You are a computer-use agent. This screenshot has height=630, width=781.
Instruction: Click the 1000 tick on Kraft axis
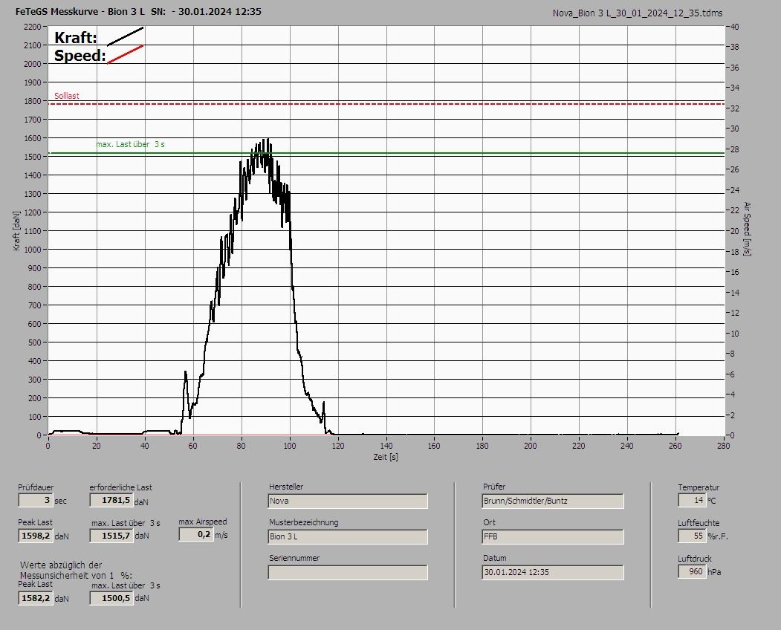click(x=32, y=250)
